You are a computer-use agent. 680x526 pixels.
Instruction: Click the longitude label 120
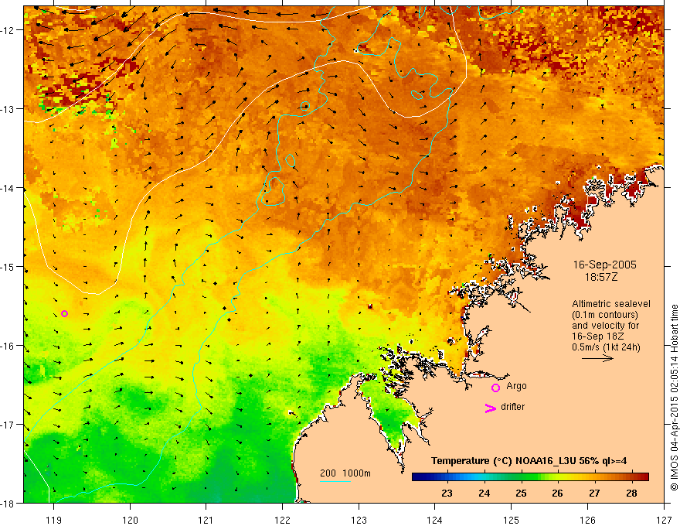(x=130, y=520)
